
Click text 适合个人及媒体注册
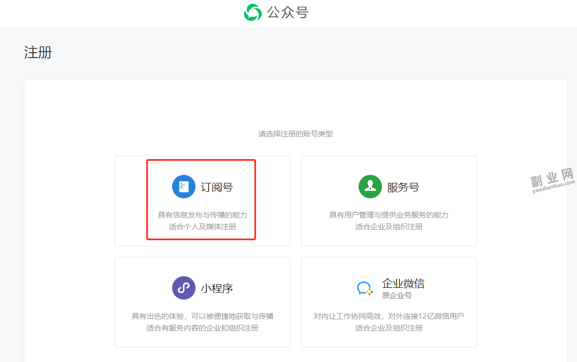[202, 227]
